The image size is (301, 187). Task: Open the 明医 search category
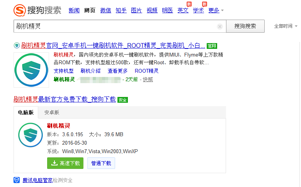[x=167, y=10]
